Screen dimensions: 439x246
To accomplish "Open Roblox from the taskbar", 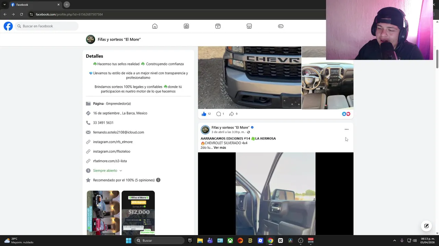I will (x=260, y=241).
